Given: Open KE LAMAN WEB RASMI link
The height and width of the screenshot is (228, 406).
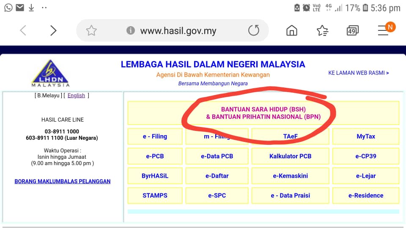Looking at the screenshot, I should (x=358, y=73).
